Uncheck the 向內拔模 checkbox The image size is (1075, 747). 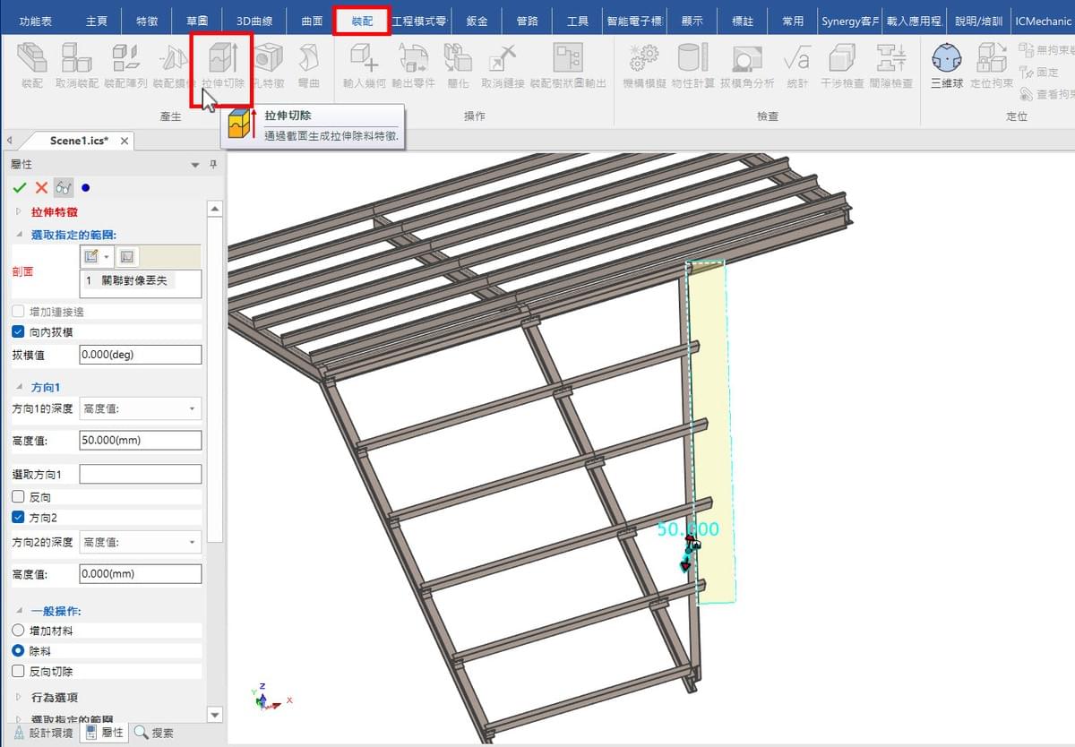pos(18,332)
